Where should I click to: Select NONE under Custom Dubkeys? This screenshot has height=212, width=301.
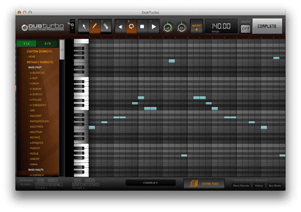[32, 57]
